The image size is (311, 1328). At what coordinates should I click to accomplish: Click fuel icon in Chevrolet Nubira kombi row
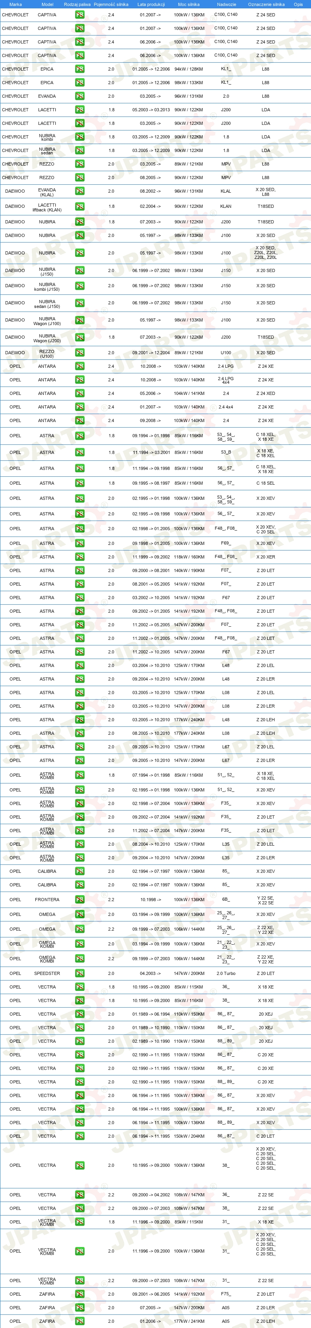[x=80, y=136]
